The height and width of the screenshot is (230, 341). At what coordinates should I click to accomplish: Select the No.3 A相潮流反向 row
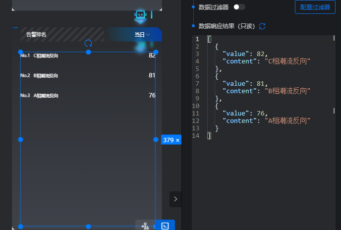87,95
